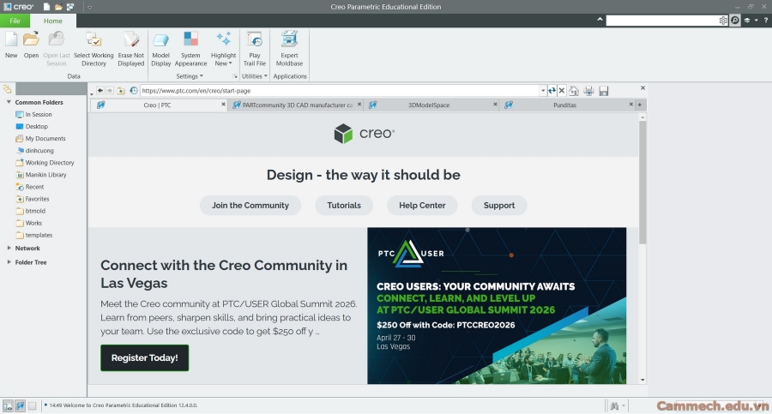Open the Highlight New dropdown

click(224, 59)
